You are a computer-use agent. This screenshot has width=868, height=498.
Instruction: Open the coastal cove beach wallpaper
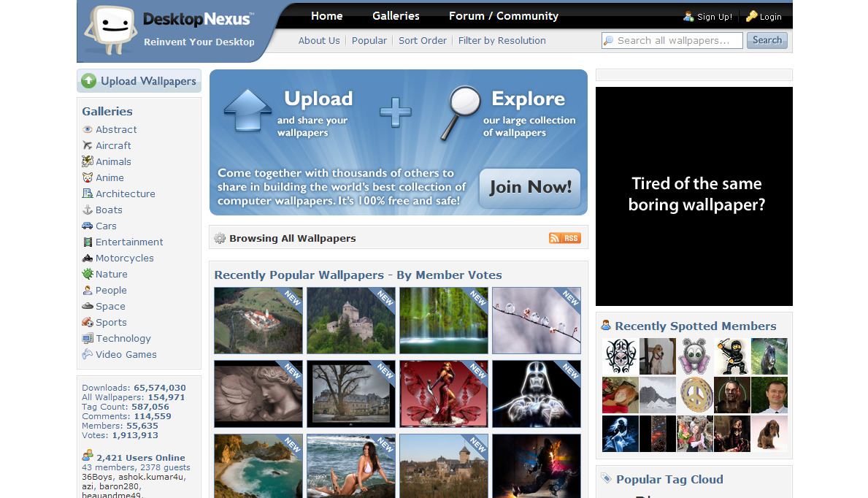click(x=258, y=466)
